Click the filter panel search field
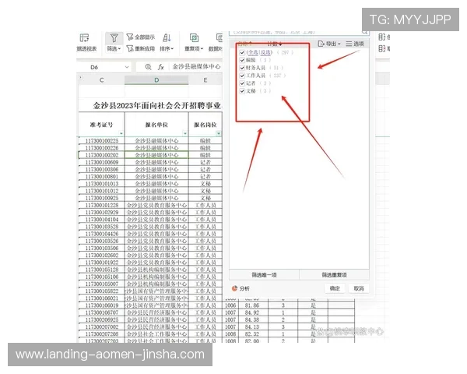Screen dimensions: 467x374 [x=299, y=32]
